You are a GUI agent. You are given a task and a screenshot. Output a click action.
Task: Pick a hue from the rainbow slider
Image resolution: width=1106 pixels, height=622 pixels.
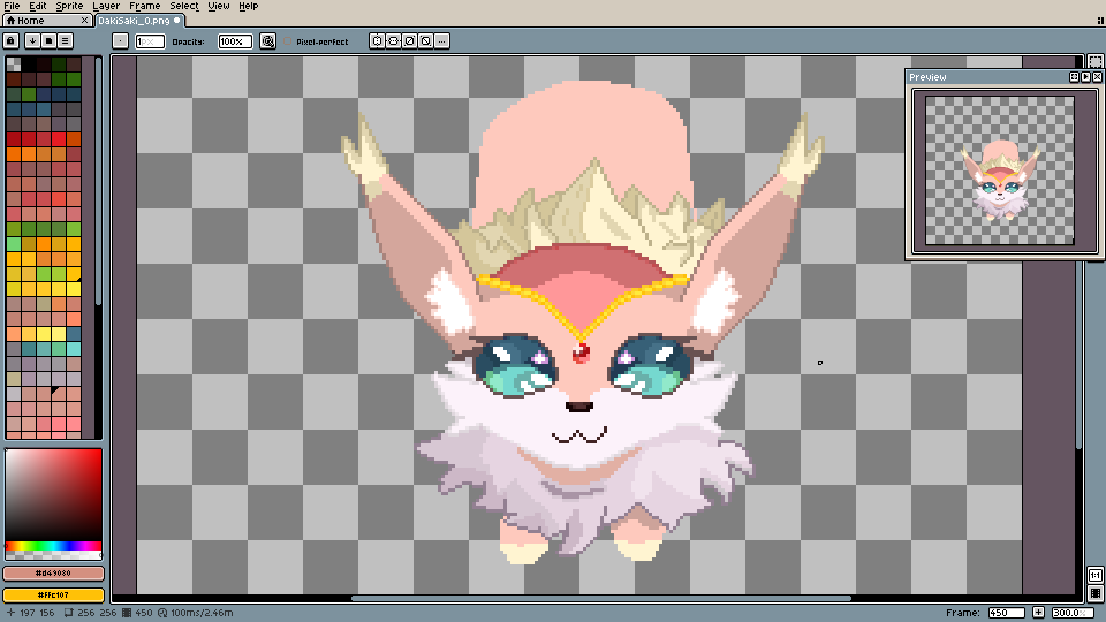click(54, 545)
